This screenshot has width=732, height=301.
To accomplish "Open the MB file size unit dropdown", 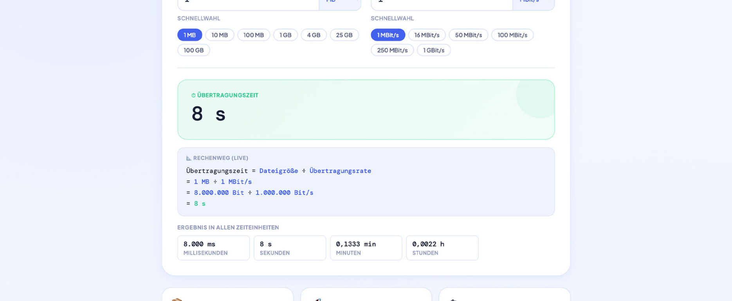I will (340, 3).
